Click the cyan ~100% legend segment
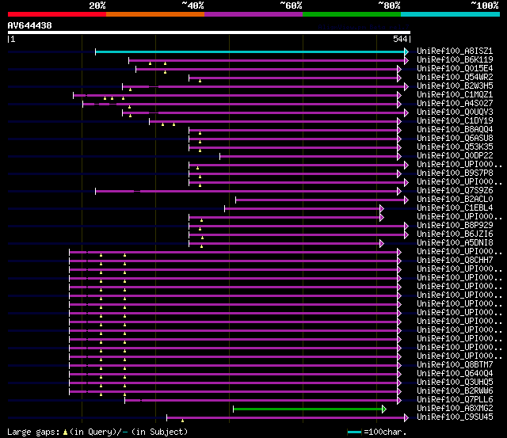This screenshot has width=507, height=438. tap(451, 14)
